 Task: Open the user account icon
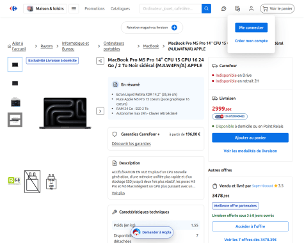click(x=251, y=8)
